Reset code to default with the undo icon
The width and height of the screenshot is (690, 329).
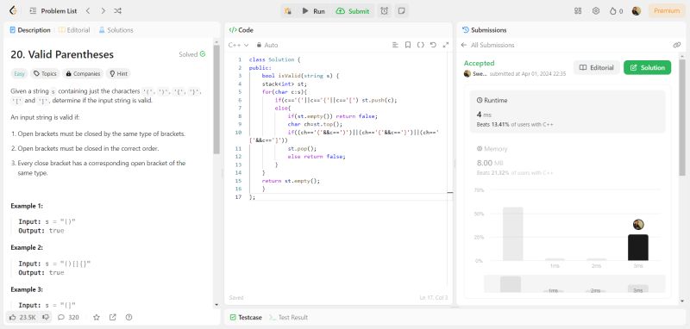coord(433,45)
